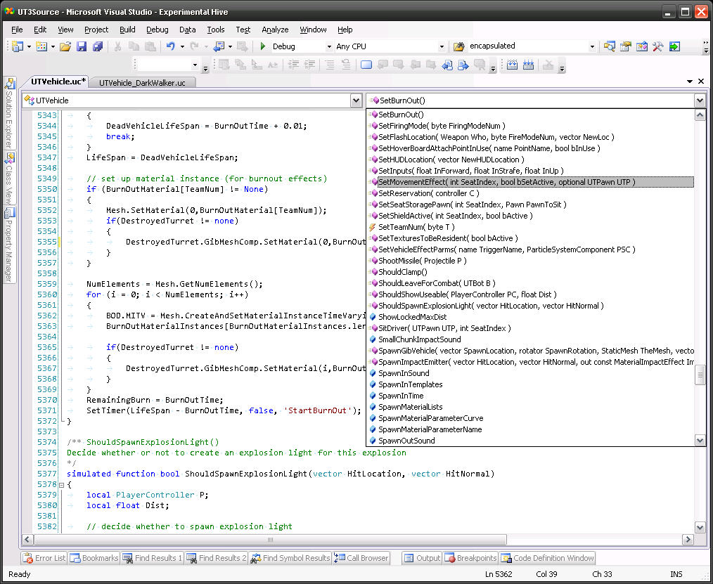
Task: Open the Debug menu
Action: point(157,30)
